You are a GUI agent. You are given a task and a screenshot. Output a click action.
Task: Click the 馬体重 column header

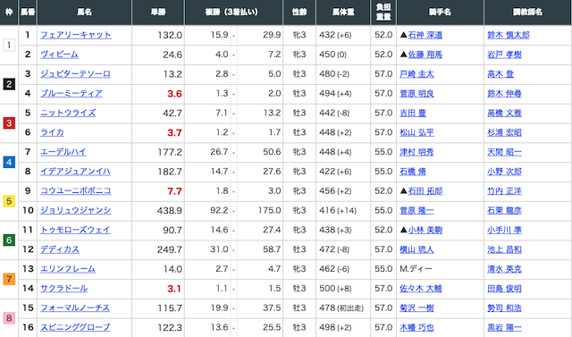pos(343,12)
